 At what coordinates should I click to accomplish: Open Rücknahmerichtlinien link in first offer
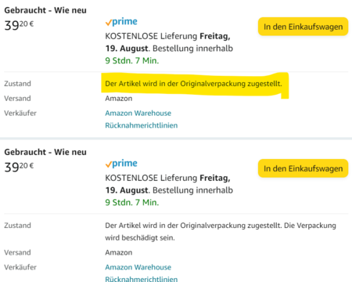coord(142,125)
